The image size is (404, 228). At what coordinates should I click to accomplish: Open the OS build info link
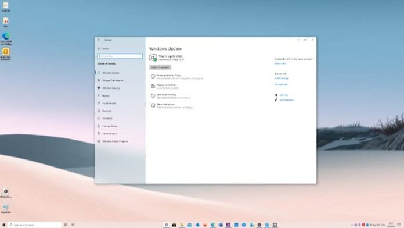pos(281,84)
